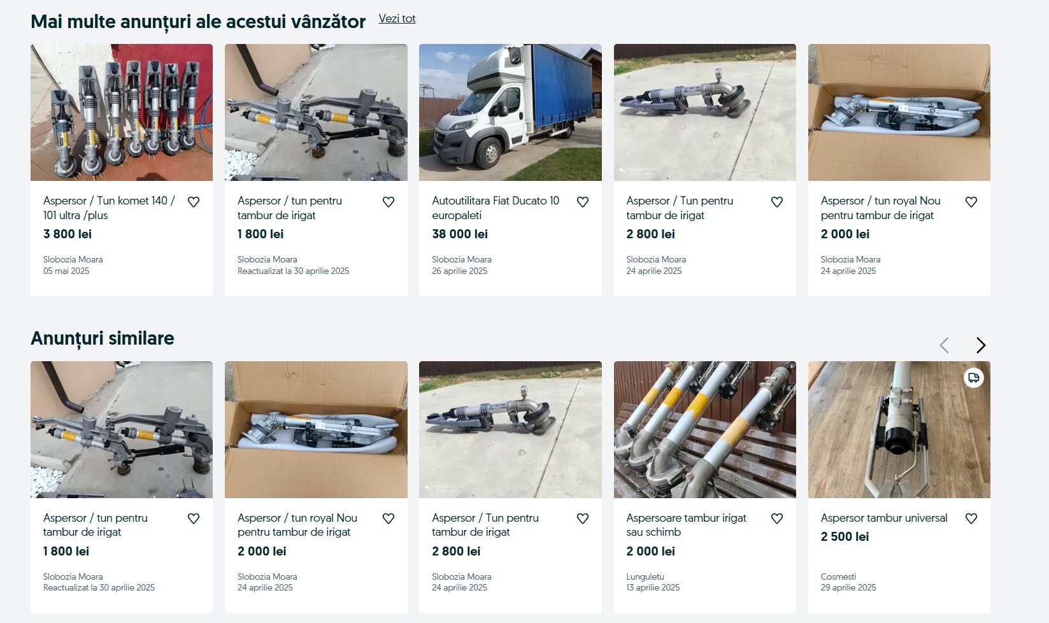Open Aspersor / Tun komet 140 listing title

coord(108,208)
